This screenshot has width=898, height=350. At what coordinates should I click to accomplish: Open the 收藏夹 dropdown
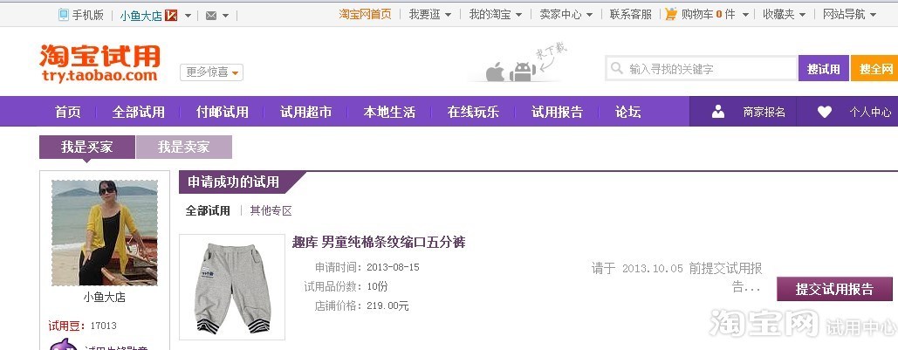785,14
